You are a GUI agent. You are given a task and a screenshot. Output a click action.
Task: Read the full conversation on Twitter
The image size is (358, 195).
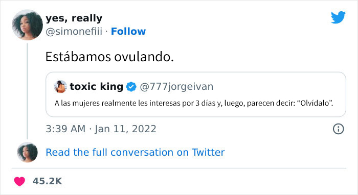[135, 152]
